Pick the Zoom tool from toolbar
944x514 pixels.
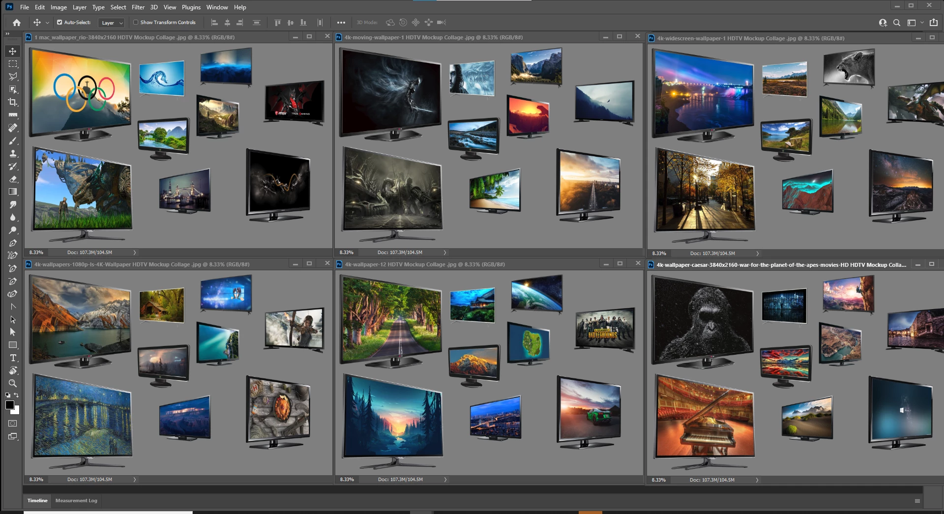(13, 383)
